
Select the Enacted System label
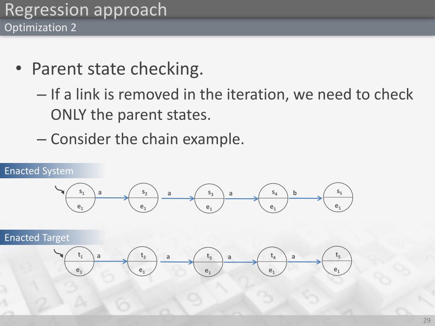coord(39,171)
